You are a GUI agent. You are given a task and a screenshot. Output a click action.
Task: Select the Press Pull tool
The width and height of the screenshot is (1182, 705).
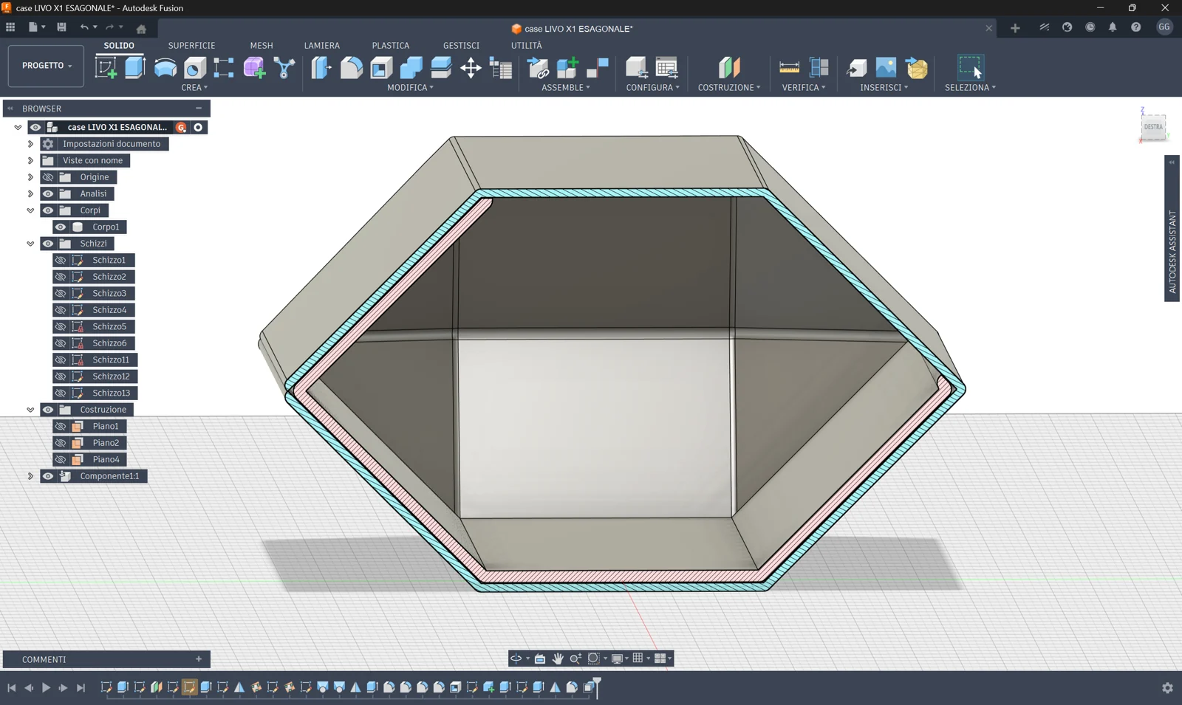[321, 67]
